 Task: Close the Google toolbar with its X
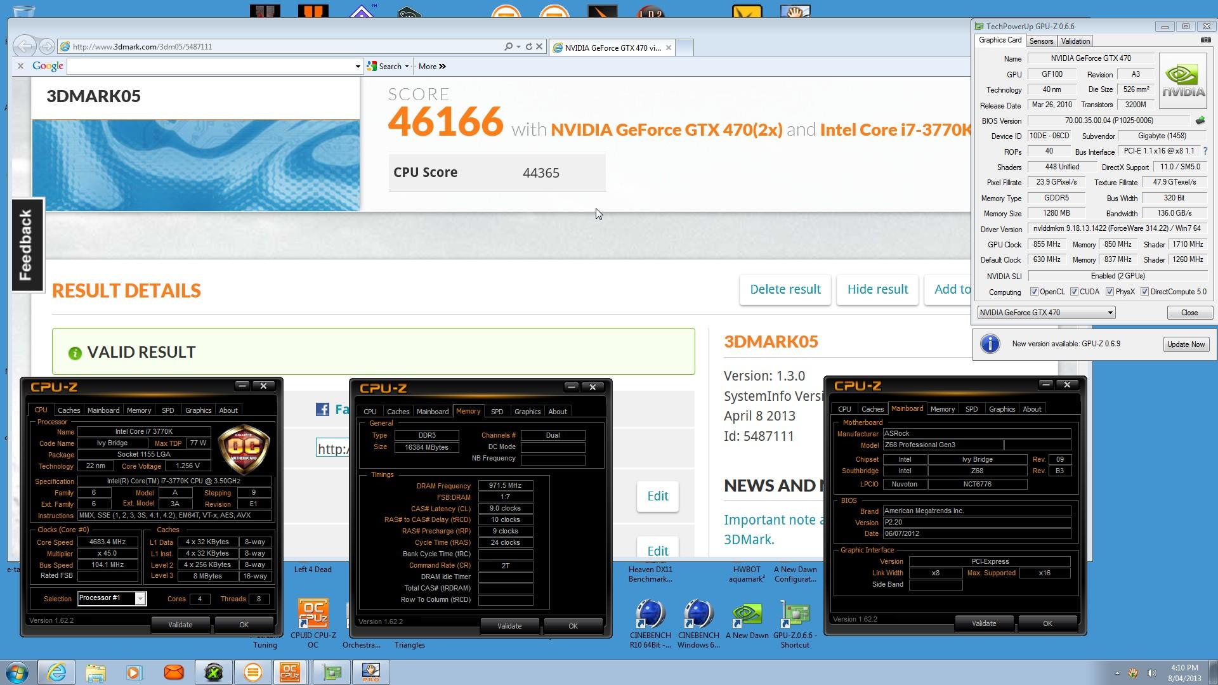pos(20,66)
